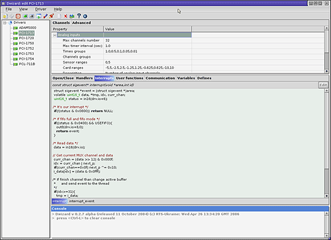Click the window refresh toolbar icon
The height and width of the screenshot is (240, 331).
point(39,16)
